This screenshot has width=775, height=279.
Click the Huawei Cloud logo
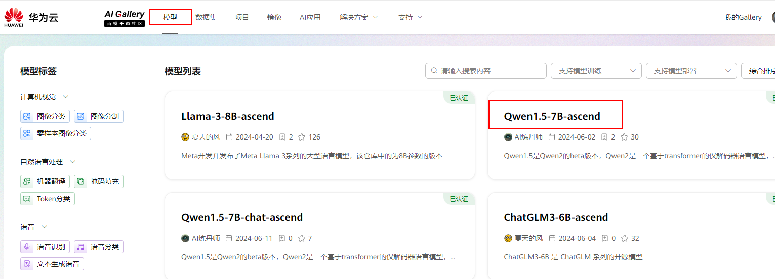coord(31,17)
